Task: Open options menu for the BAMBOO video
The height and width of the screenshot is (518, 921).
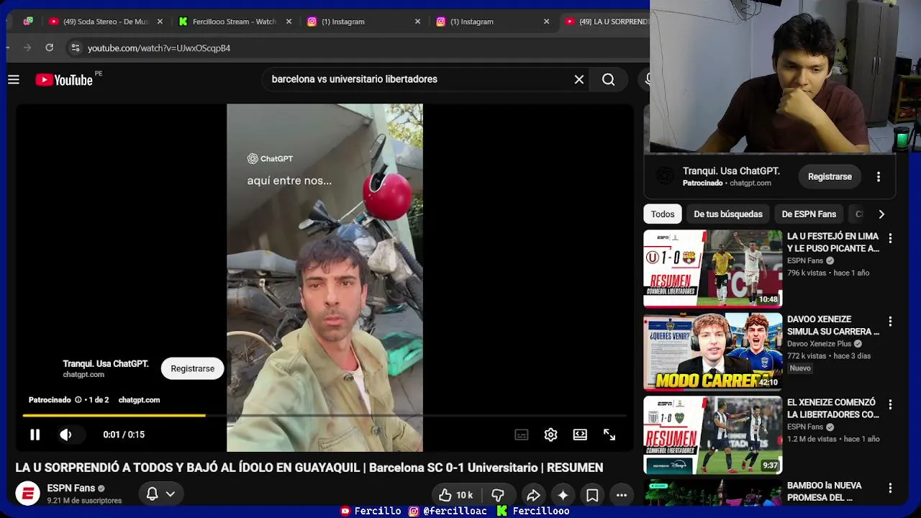Action: pyautogui.click(x=890, y=488)
